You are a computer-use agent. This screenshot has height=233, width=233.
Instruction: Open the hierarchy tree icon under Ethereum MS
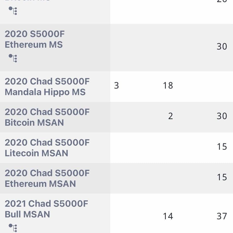13,58
